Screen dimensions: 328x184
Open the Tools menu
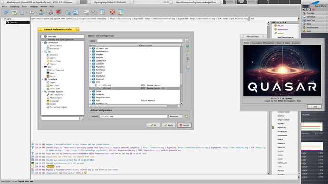(24, 7)
